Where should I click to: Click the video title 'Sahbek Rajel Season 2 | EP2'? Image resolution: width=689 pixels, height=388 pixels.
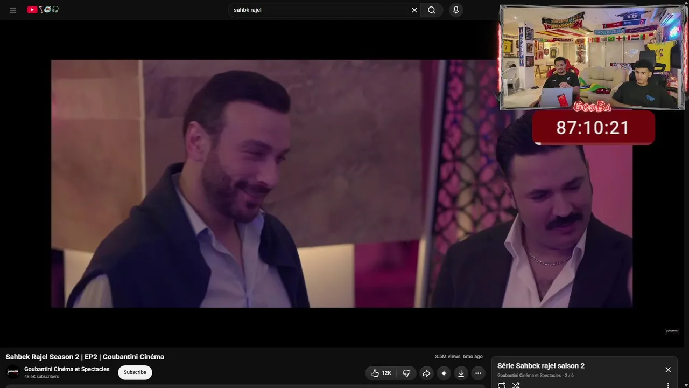click(x=85, y=357)
